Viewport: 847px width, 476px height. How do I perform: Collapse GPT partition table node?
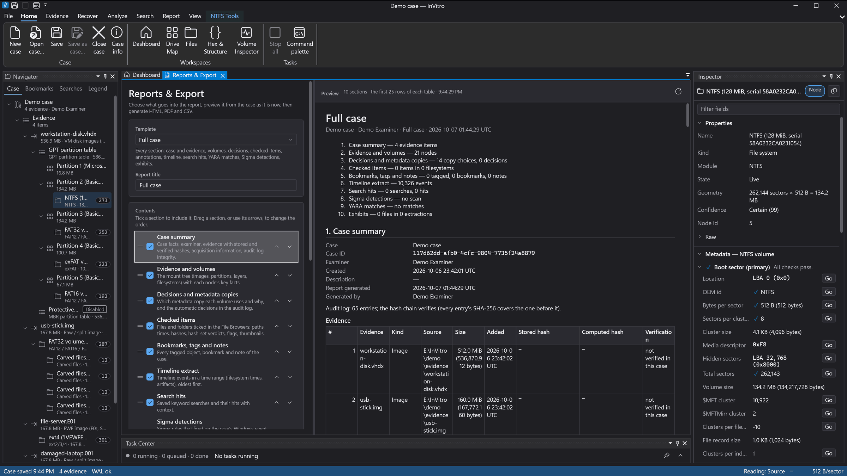click(33, 152)
